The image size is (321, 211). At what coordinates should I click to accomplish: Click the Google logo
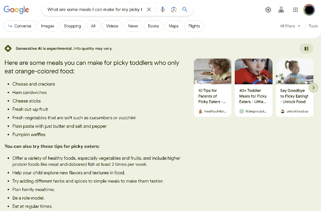[16, 10]
